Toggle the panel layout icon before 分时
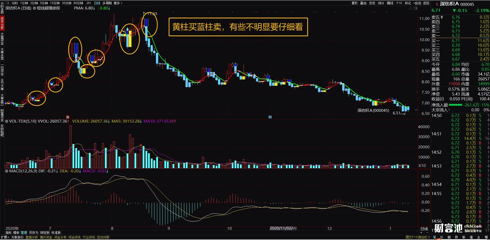Viewport: 490px width, 240px height. (x=7, y=3)
